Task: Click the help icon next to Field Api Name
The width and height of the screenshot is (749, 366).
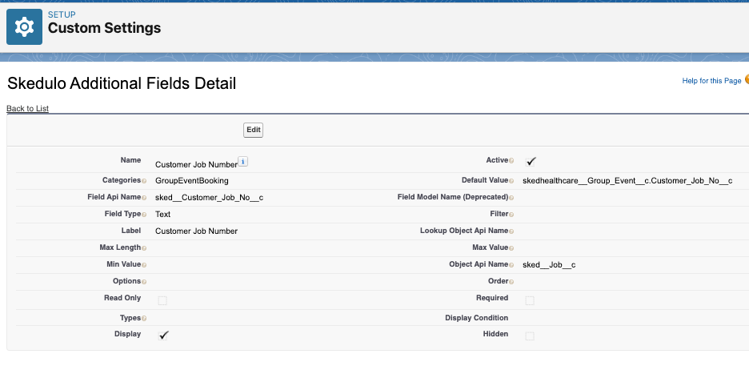Action: [x=144, y=198]
